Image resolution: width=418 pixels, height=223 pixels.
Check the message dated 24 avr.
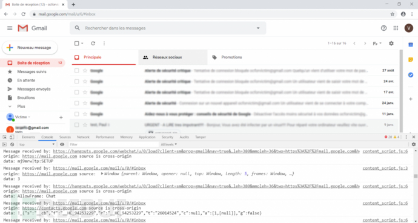tap(77, 82)
